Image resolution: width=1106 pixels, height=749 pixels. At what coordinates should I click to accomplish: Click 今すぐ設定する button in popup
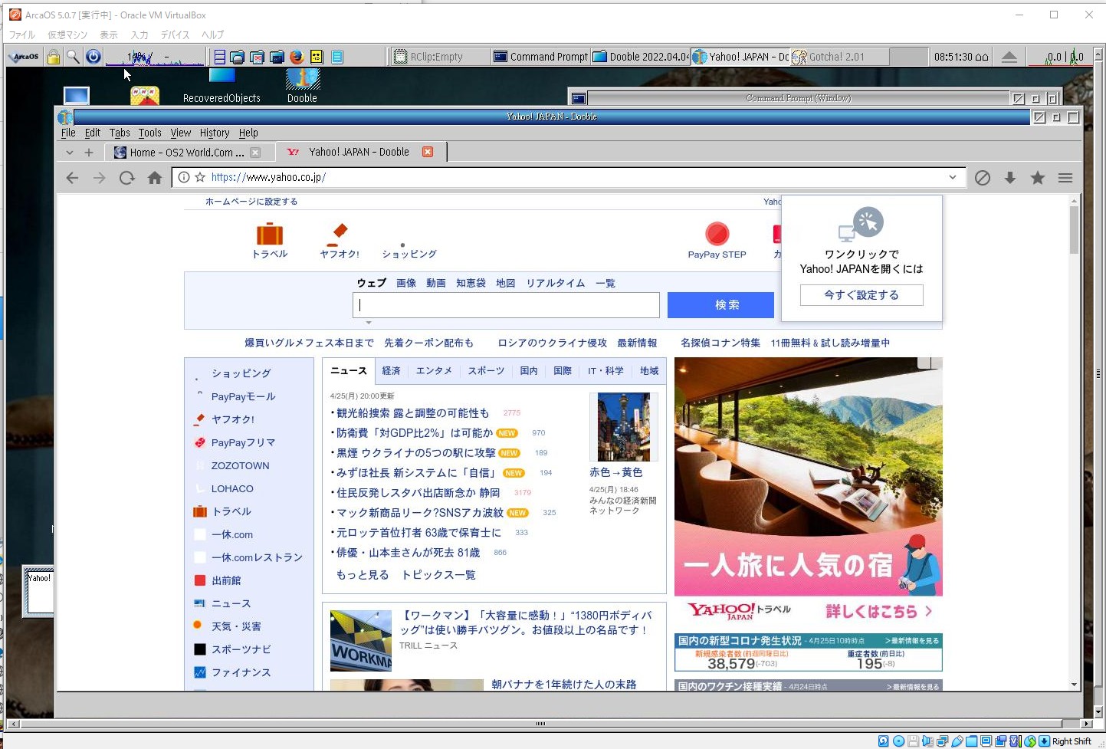click(x=861, y=295)
